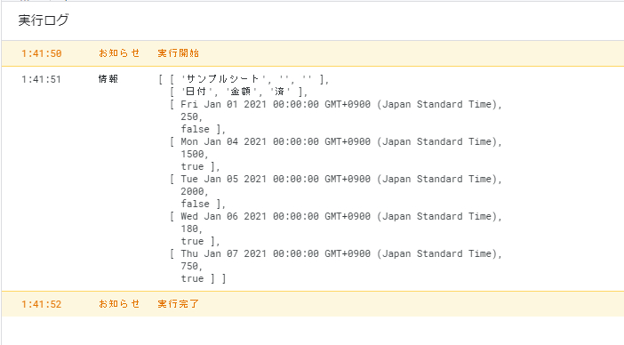Screen dimensions: 624x345
Task: Click false under the value 2000
Action: pyautogui.click(x=195, y=204)
